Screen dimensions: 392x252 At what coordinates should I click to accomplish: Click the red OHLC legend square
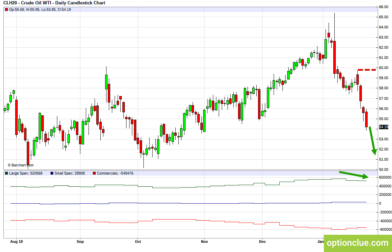[6, 9]
